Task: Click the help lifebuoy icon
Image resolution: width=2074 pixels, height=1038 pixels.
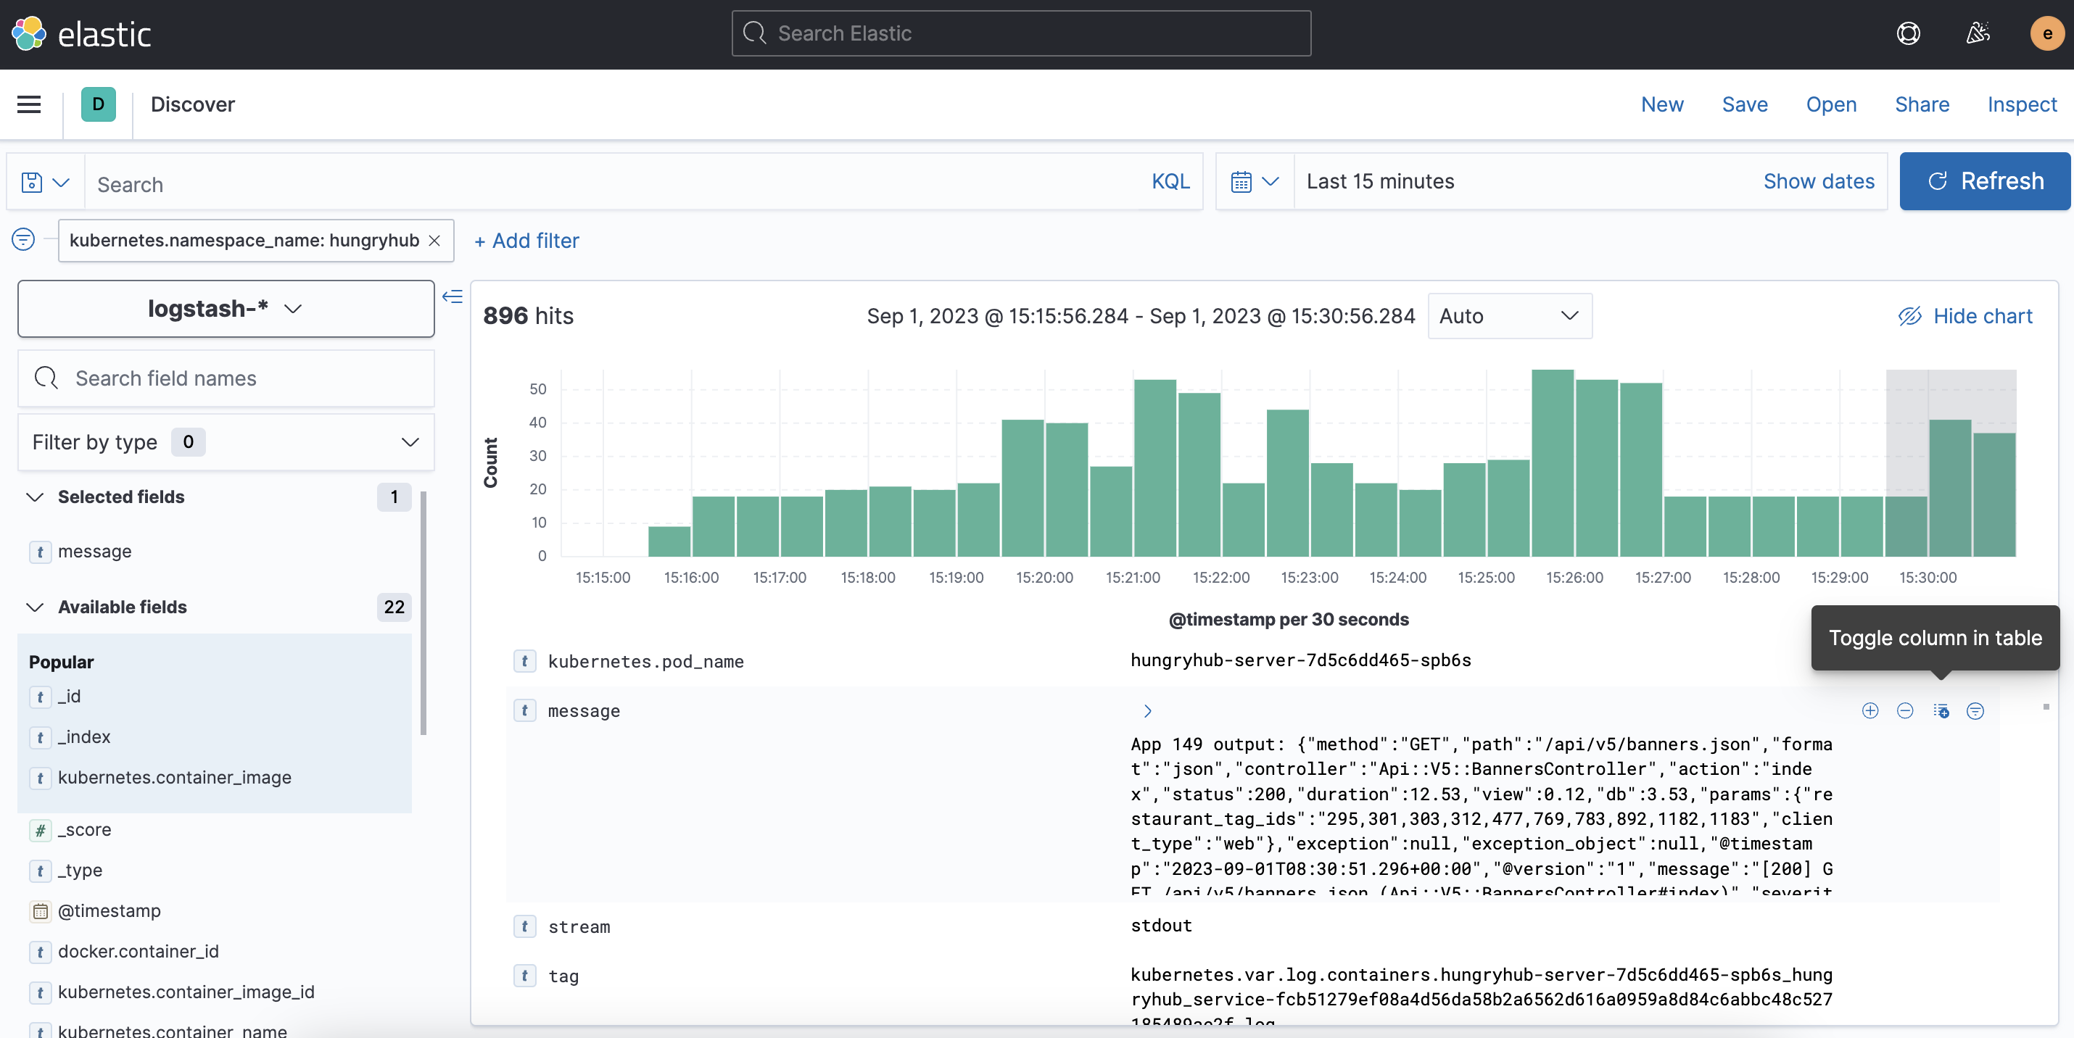Action: 1908,34
